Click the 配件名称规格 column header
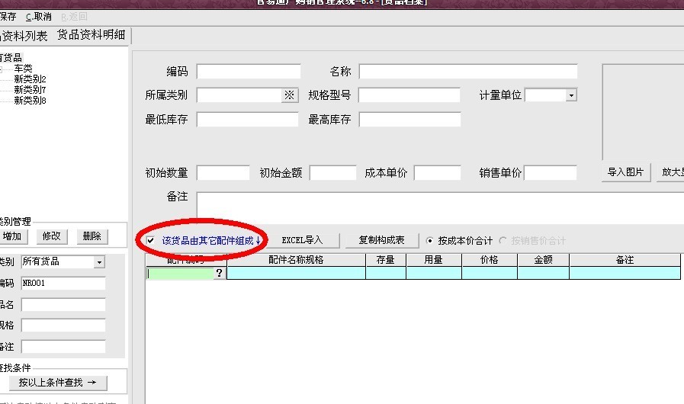This screenshot has width=684, height=404. click(x=296, y=260)
